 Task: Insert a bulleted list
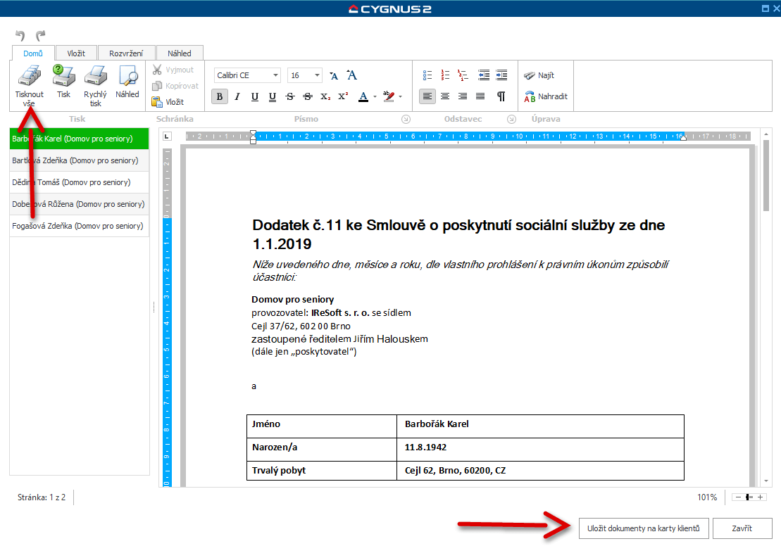pyautogui.click(x=427, y=75)
